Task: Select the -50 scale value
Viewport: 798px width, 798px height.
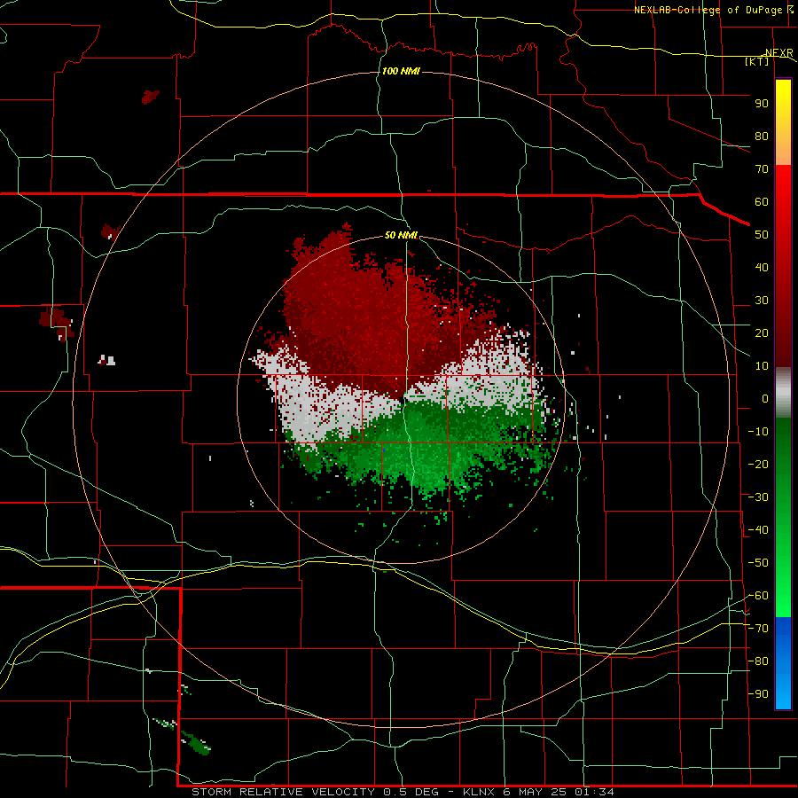Action: pos(758,563)
